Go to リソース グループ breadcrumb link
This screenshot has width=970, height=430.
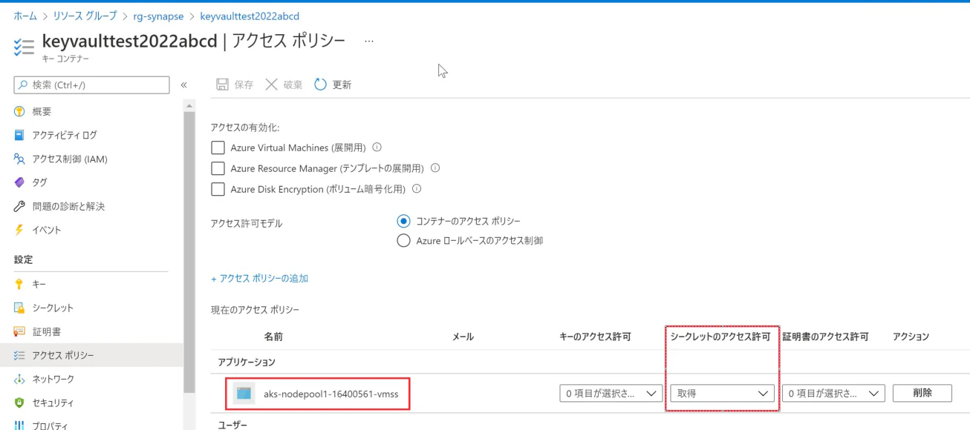[85, 16]
